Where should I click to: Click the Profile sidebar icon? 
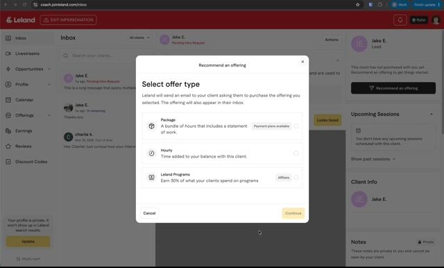click(8, 85)
